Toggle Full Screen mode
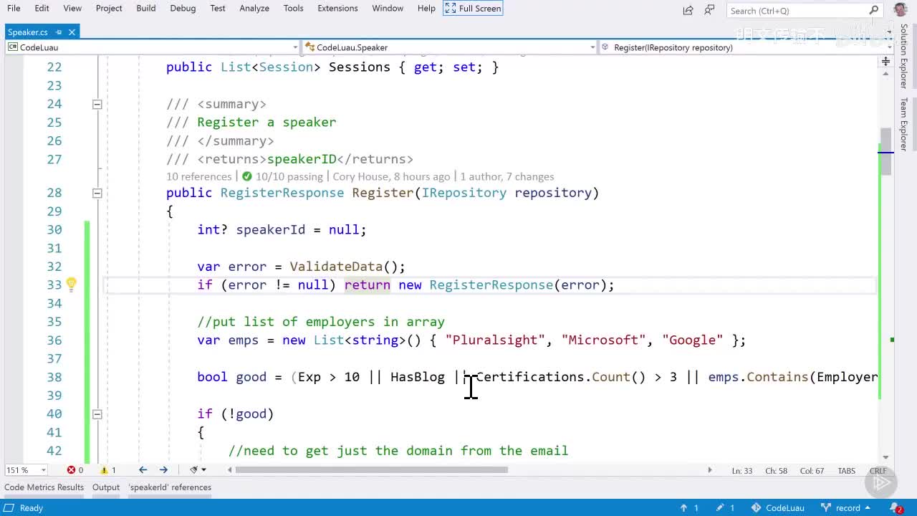The width and height of the screenshot is (917, 516). point(473,9)
